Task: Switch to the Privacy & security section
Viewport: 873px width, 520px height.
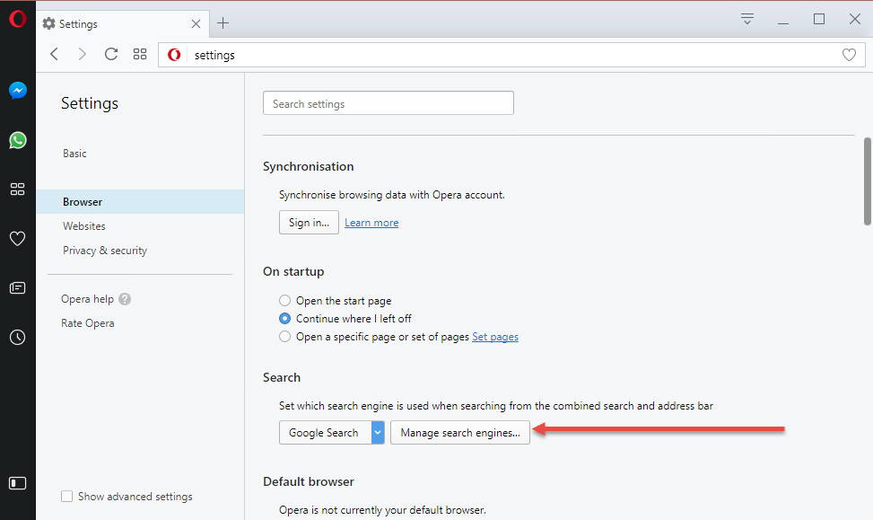Action: (x=104, y=250)
